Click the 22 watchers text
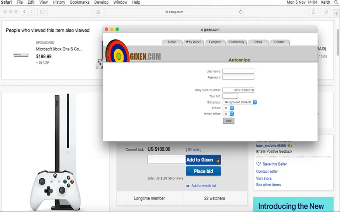The height and width of the screenshot is (212, 340). pyautogui.click(x=215, y=198)
